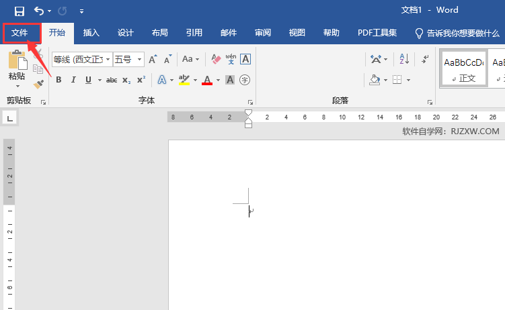This screenshot has height=310, width=505.
Task: Open the 剪贴板 dialog launcher
Action: [x=43, y=102]
